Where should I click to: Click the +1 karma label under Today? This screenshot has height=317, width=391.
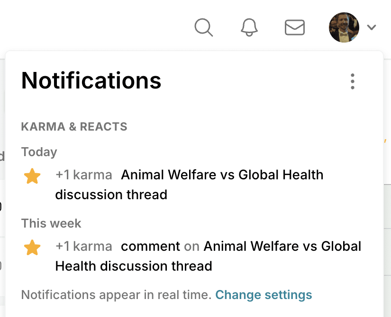84,175
